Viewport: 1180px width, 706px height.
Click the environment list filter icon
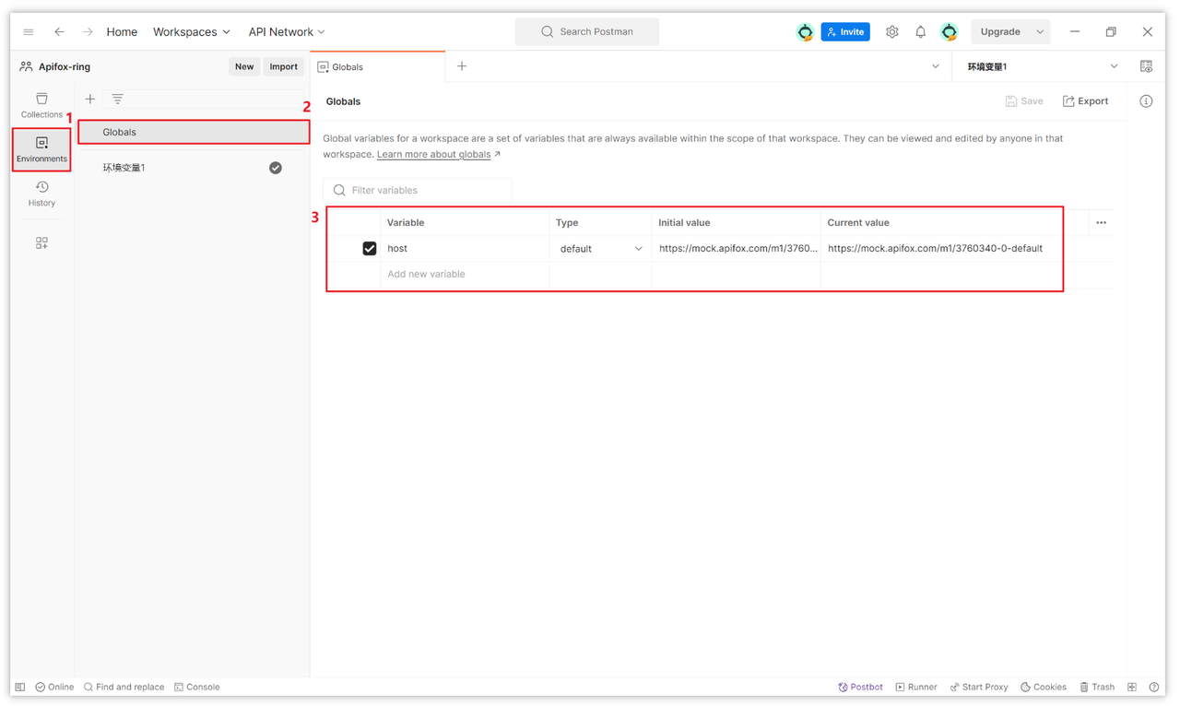pos(118,99)
